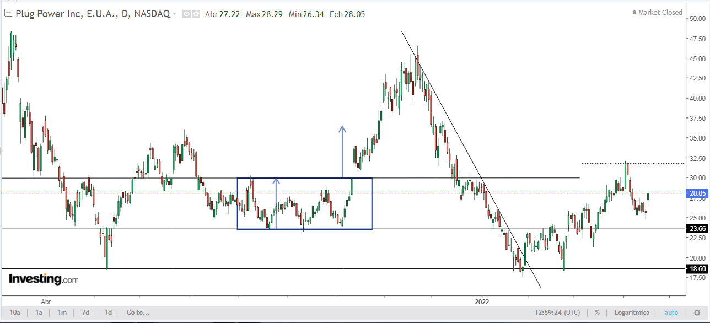Viewport: 710px width, 323px height.
Task: Collapse the chart legend with the minus box
Action: 8,14
